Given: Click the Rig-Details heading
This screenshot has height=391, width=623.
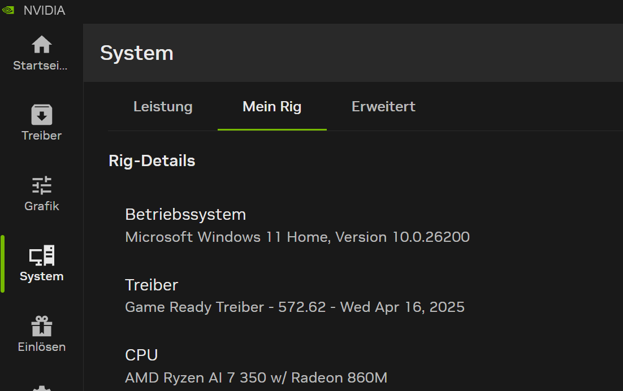Looking at the screenshot, I should coord(152,161).
